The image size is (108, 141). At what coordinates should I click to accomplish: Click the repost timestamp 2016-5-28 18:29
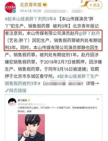(x=25, y=104)
